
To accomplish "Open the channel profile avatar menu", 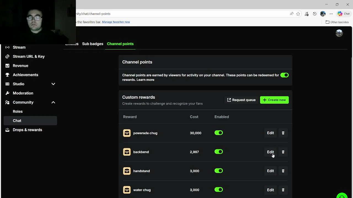I will click(x=339, y=33).
